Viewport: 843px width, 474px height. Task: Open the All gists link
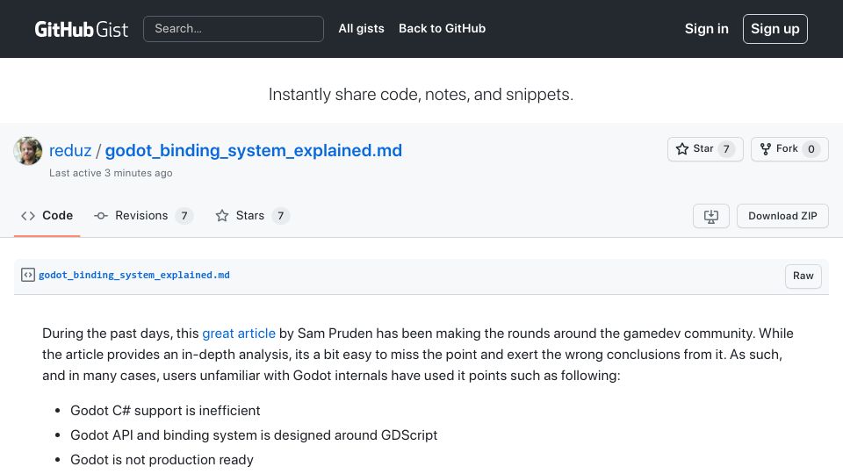point(361,28)
